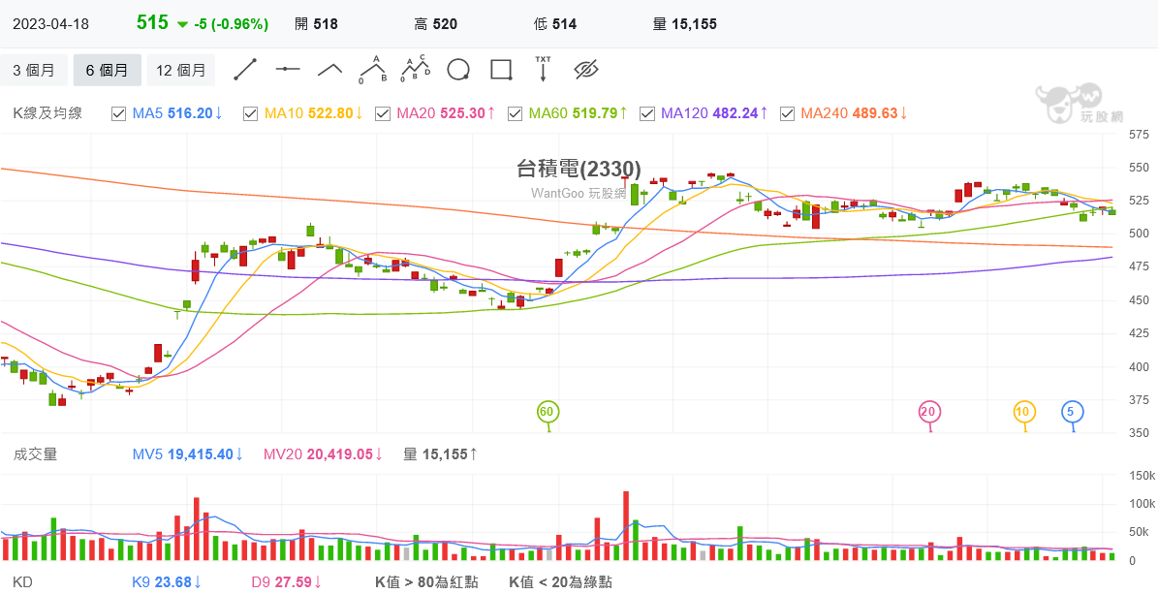Uncheck the MA240 moving average checkbox
Viewport: 1158px width, 594px height.
click(x=787, y=113)
